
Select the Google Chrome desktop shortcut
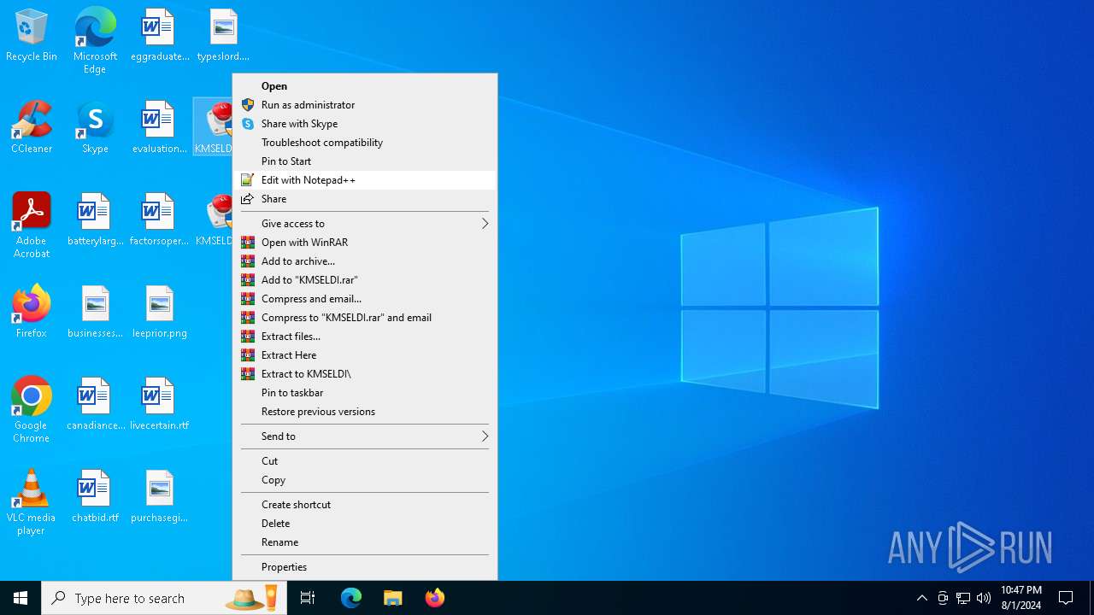pyautogui.click(x=32, y=409)
